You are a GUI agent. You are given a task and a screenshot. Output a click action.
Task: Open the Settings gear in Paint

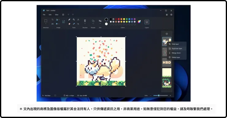point(171,15)
